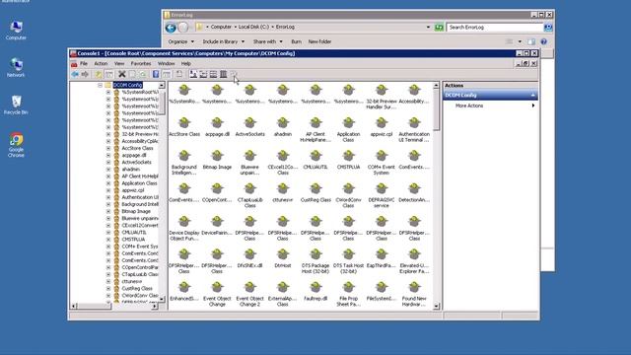Screen dimensions: 631x355
Task: Select the acppage.dll component icon
Action: (217, 127)
